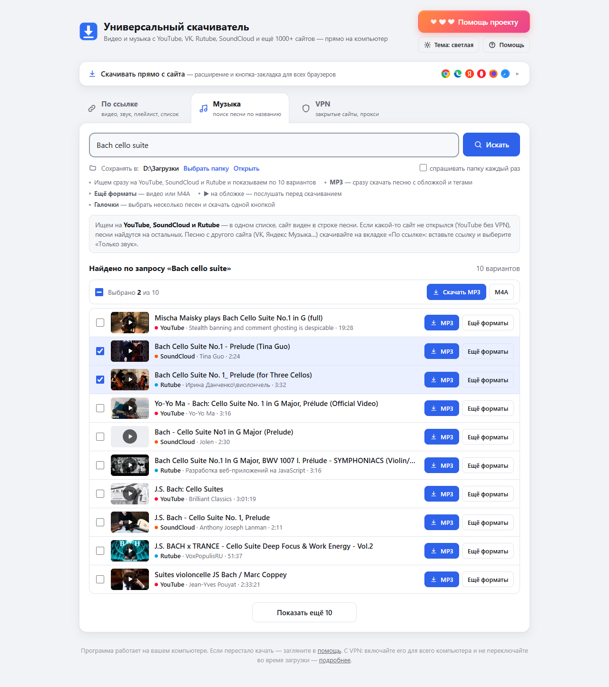609x687 pixels.
Task: Check the Mischa Maisky result checkbox
Action: [x=100, y=322]
